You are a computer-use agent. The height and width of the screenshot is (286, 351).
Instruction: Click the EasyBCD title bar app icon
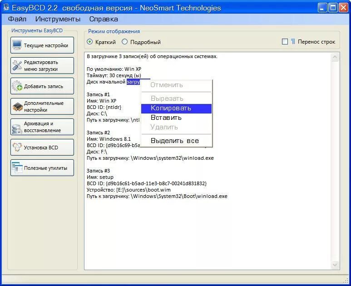pyautogui.click(x=6, y=8)
